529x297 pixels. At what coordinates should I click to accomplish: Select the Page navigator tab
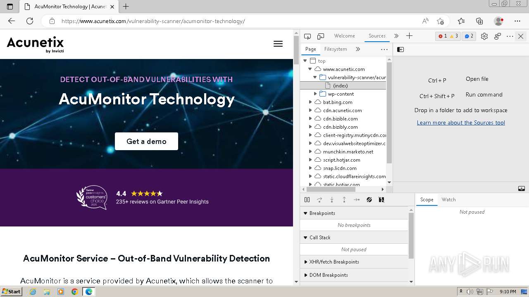click(311, 49)
